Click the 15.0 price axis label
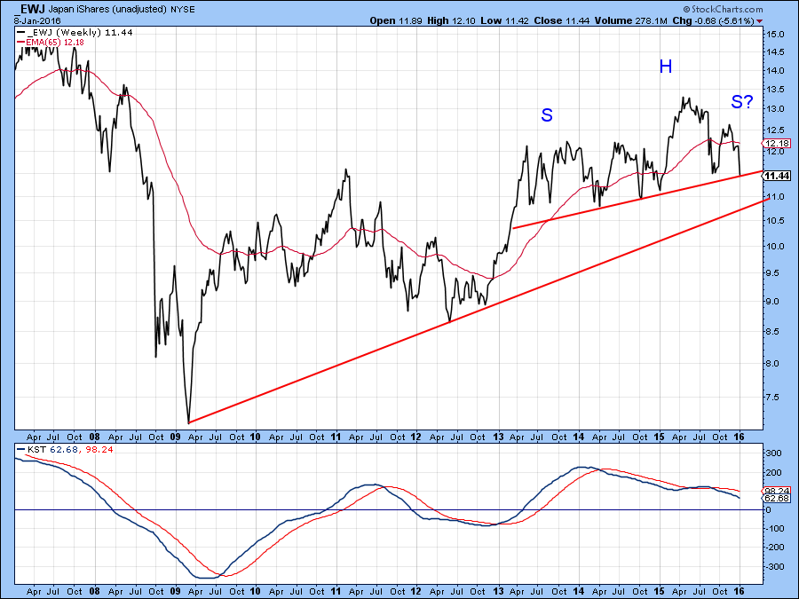 click(x=774, y=35)
